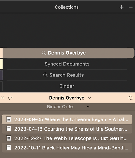
Task: Select 2022-12-27 The Webb Telescope document
Action: pyautogui.click(x=67, y=138)
